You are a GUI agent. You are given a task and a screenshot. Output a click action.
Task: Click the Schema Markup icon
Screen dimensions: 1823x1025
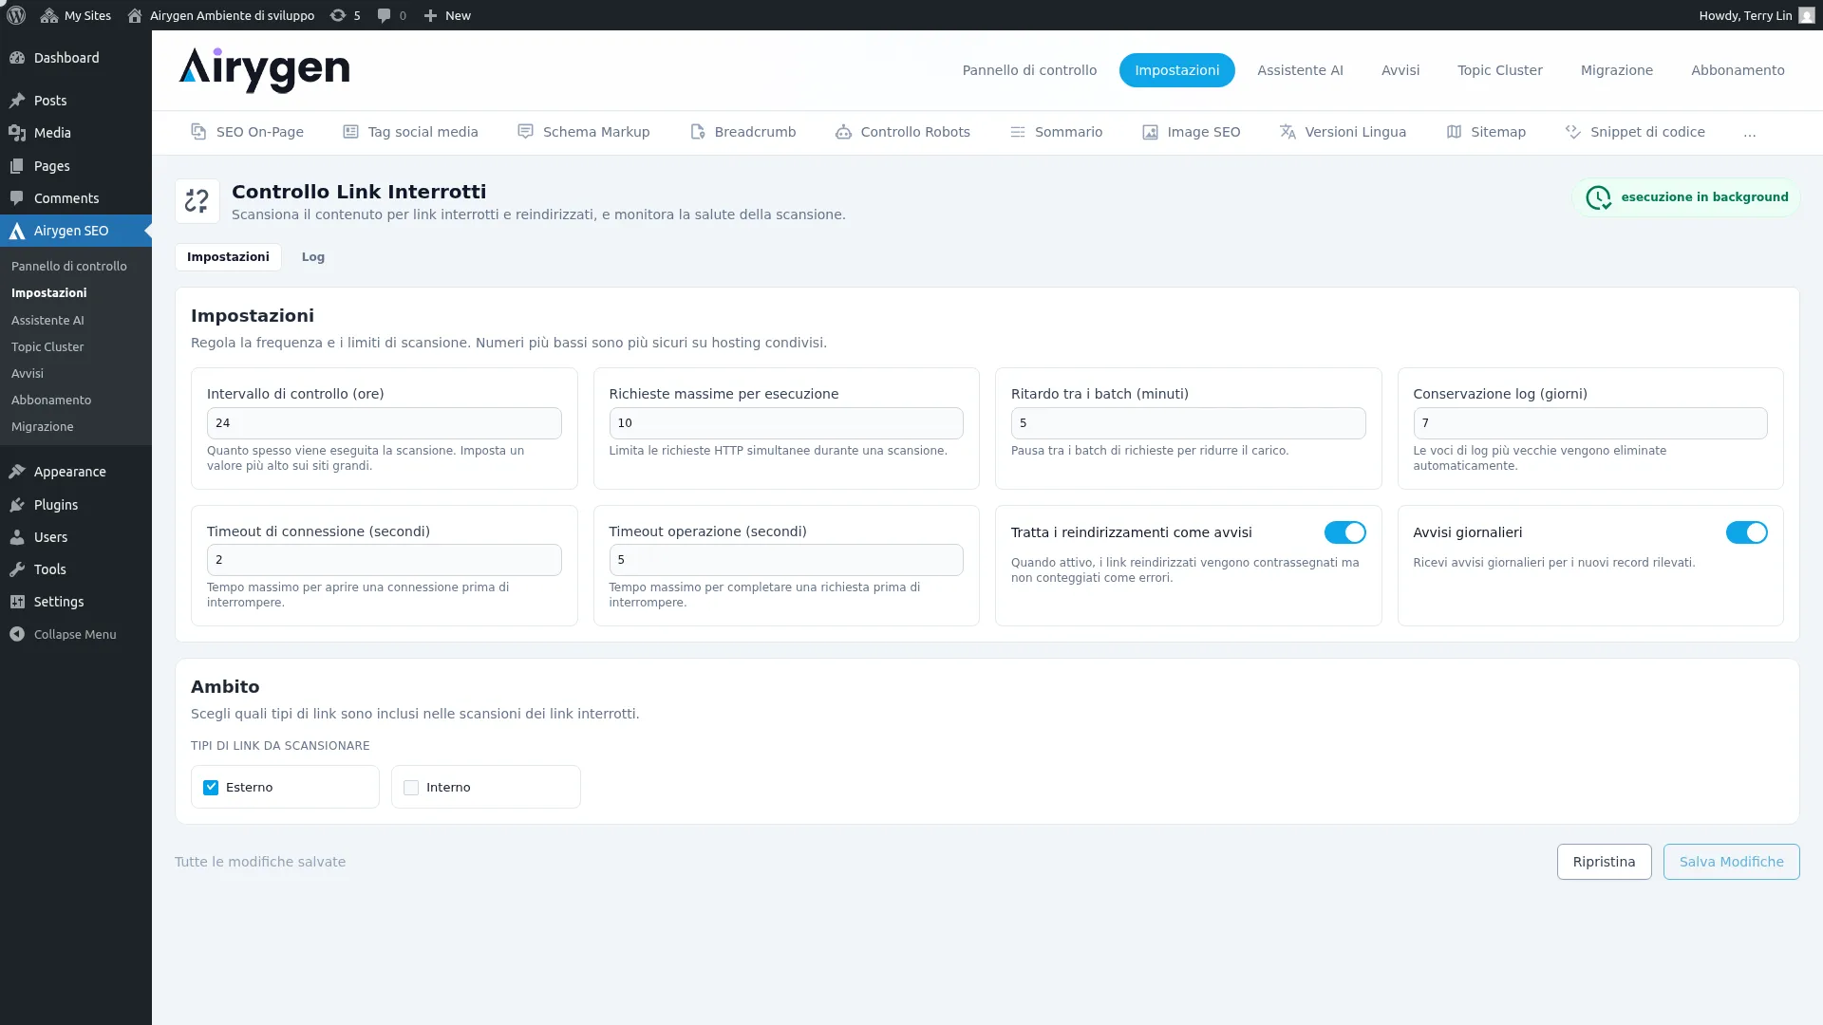pyautogui.click(x=525, y=132)
